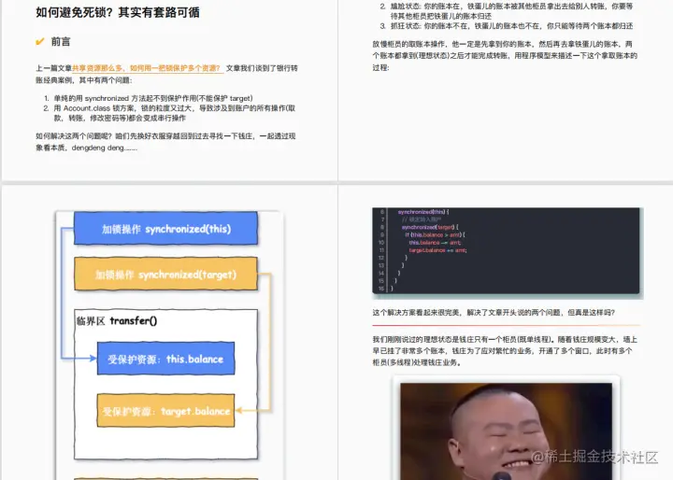Click line number 16 in the code block
The width and height of the screenshot is (673, 480).
coord(381,289)
